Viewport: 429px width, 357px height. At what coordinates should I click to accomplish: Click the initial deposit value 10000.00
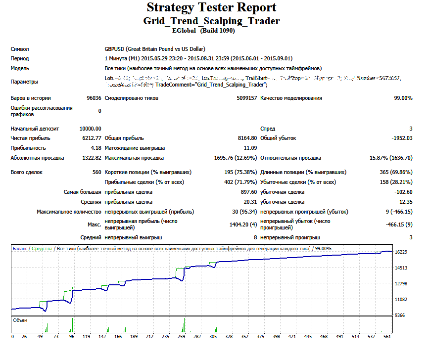pyautogui.click(x=90, y=129)
